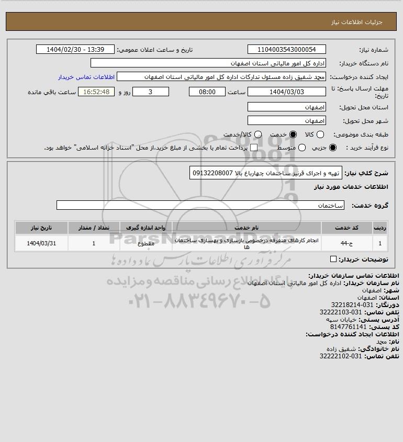
Task: Click the postal address خیابان سپه
Action: coord(341,320)
